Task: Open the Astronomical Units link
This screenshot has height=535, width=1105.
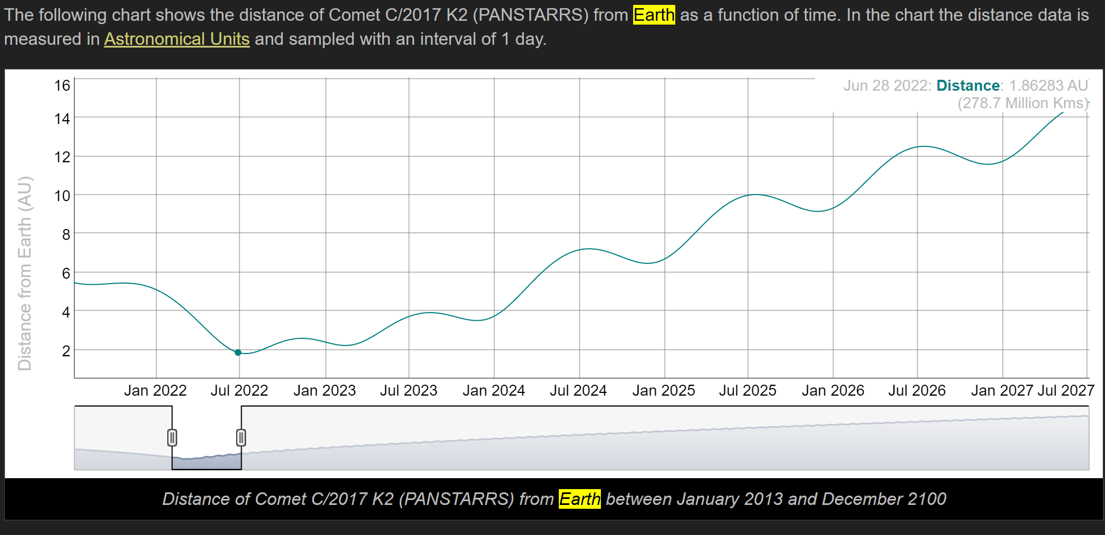Action: [x=177, y=39]
